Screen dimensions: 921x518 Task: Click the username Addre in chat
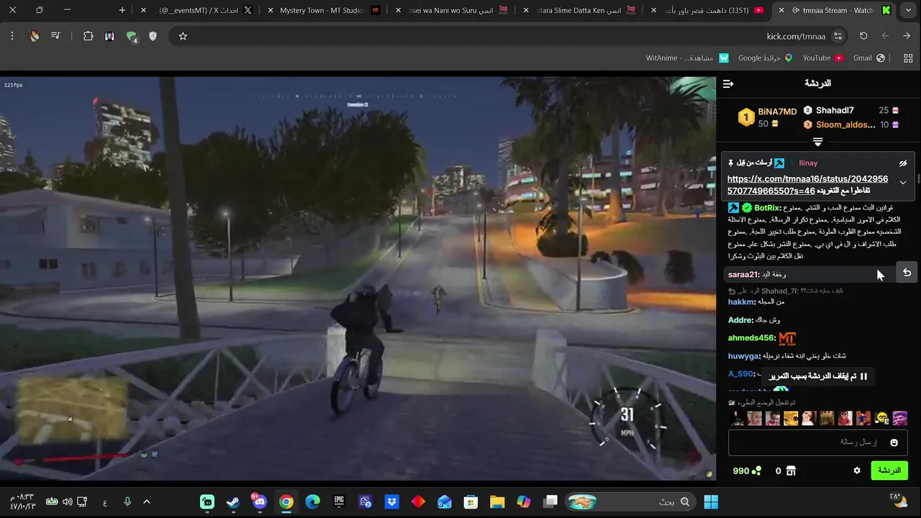pyautogui.click(x=740, y=320)
